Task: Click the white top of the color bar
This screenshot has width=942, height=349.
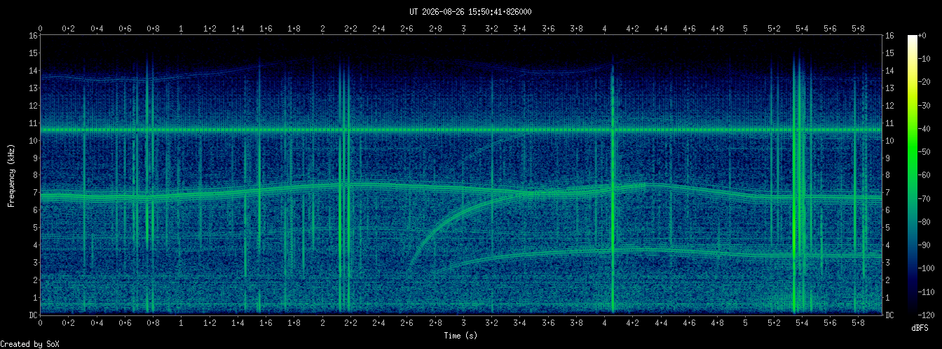Action: (x=913, y=39)
